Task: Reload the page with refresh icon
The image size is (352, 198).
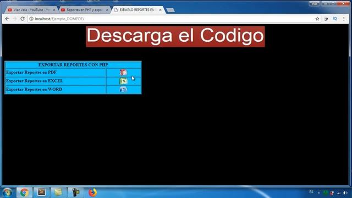Action: pos(23,19)
